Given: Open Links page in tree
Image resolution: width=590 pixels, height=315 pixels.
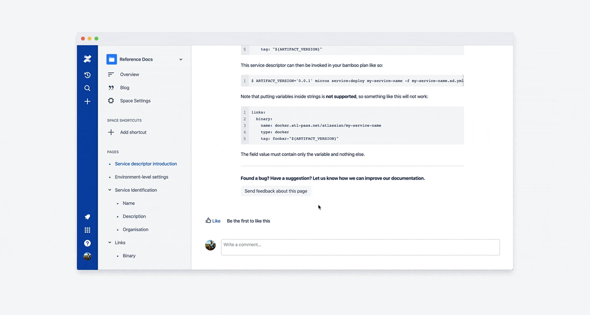Looking at the screenshot, I should tap(120, 243).
